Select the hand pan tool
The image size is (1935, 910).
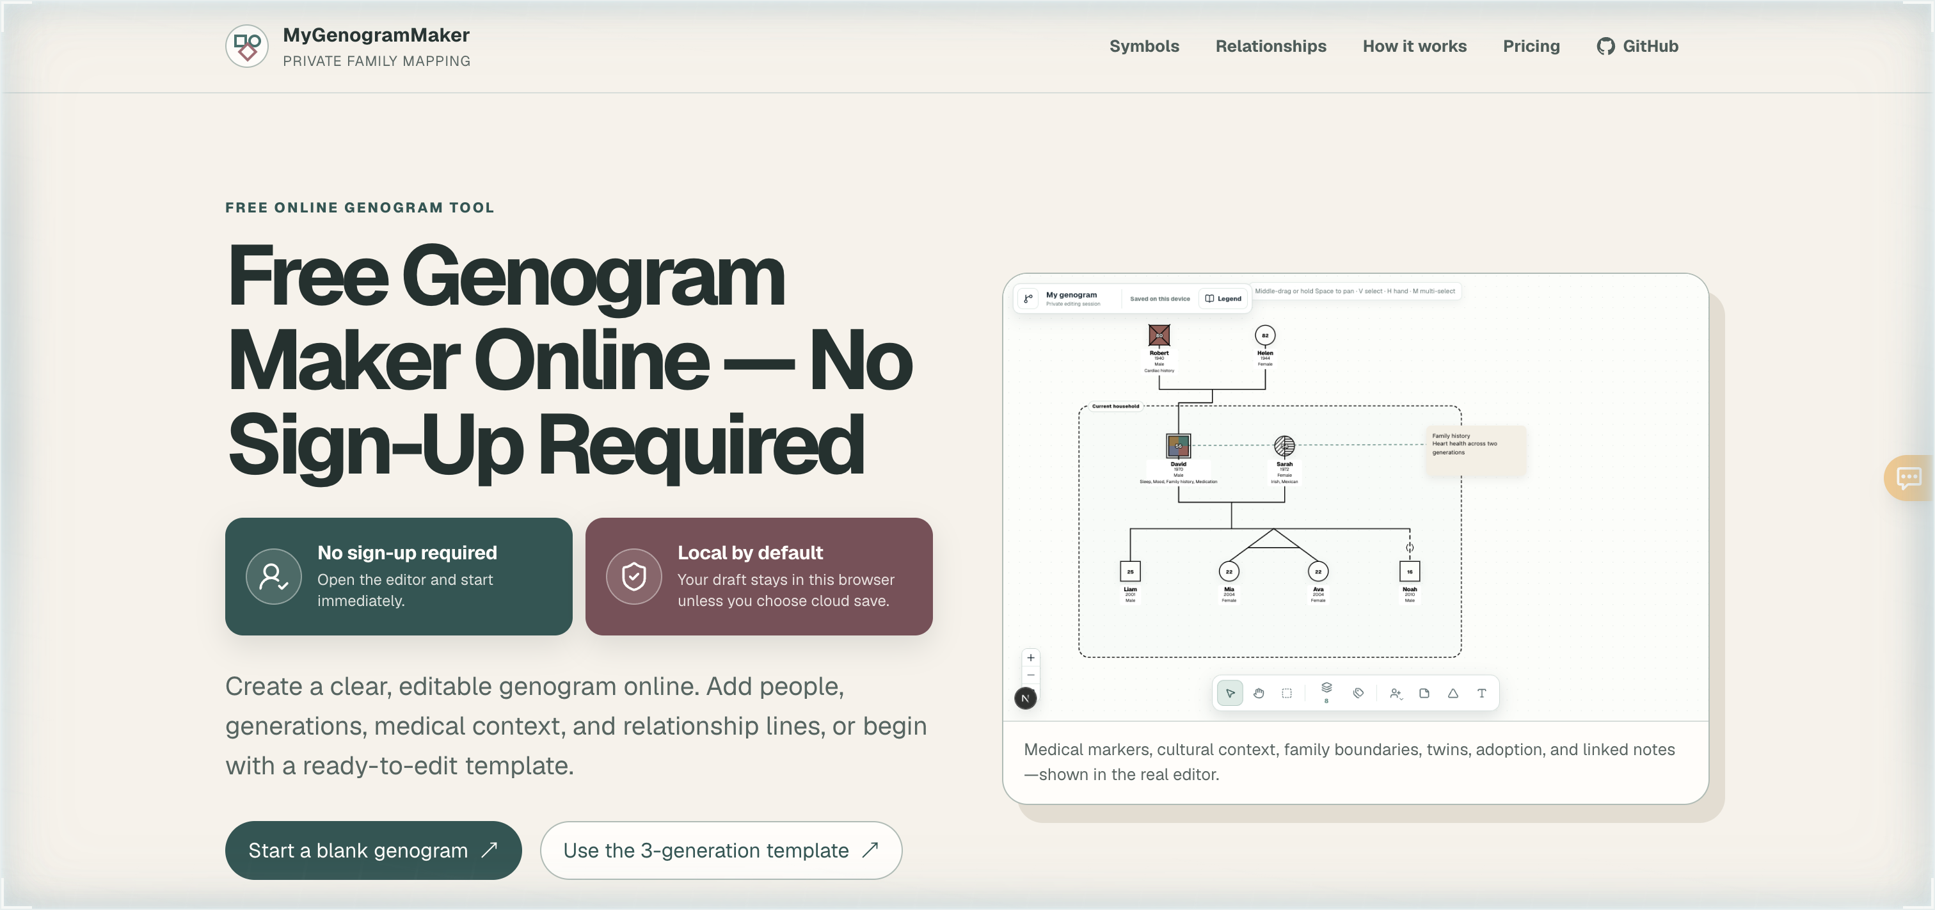tap(1258, 693)
